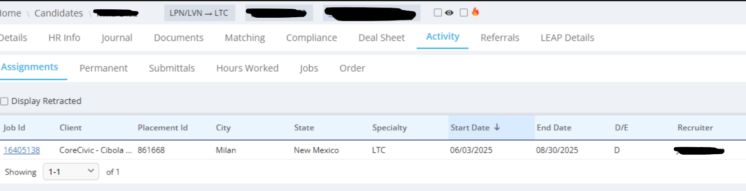Select the Hours Worked sub-tab
This screenshot has height=191, width=746.
click(247, 68)
